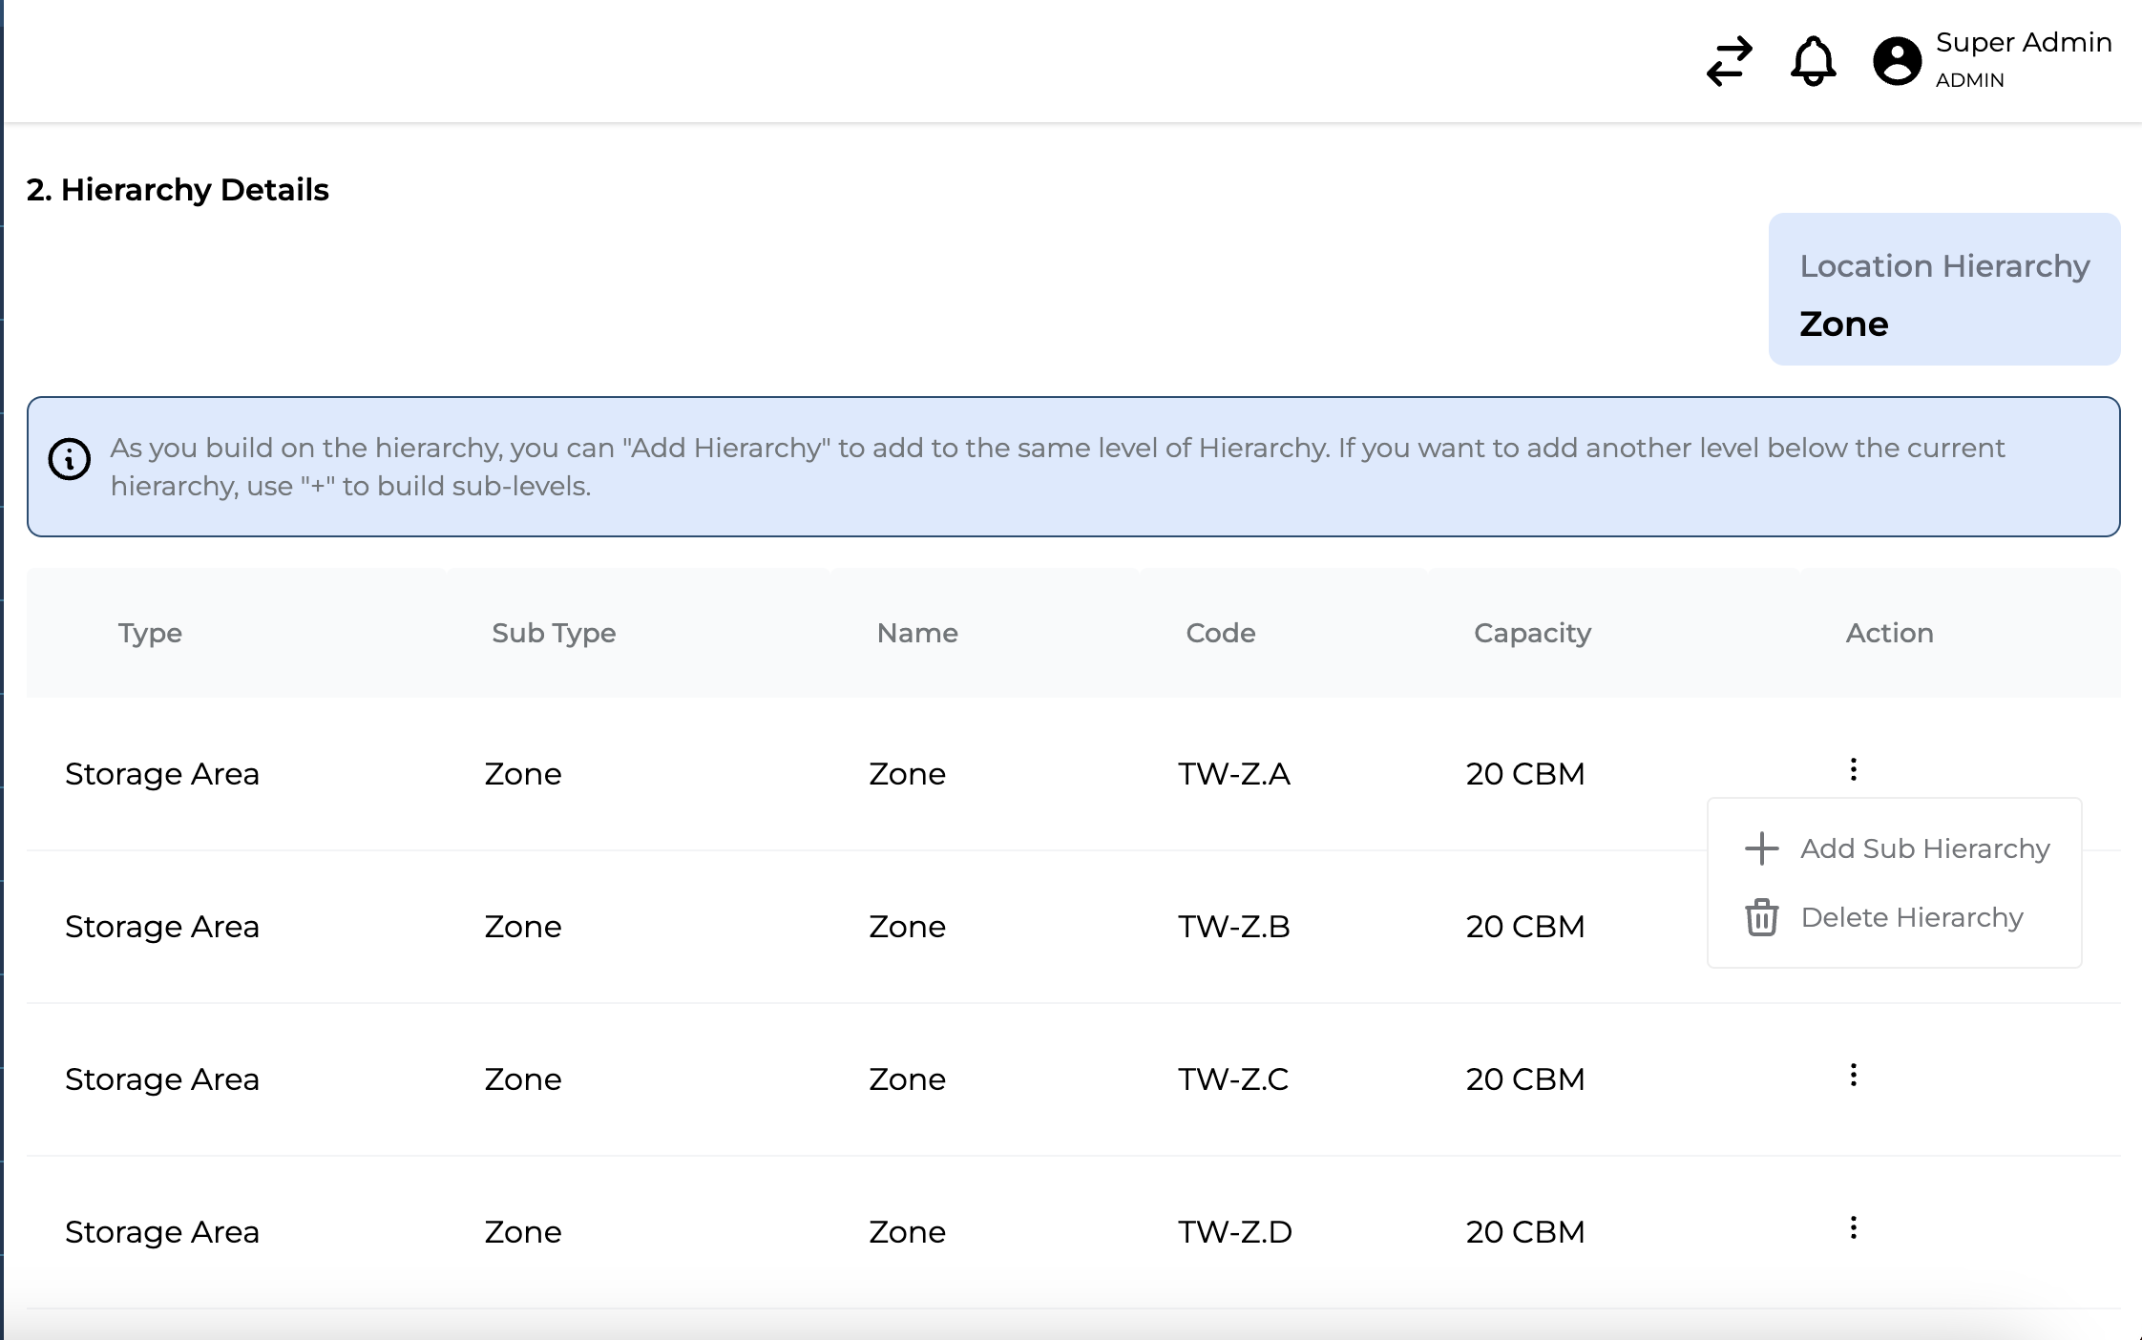This screenshot has height=1340, width=2142.
Task: Click the plus icon beside Add Sub Hierarchy
Action: click(1761, 848)
